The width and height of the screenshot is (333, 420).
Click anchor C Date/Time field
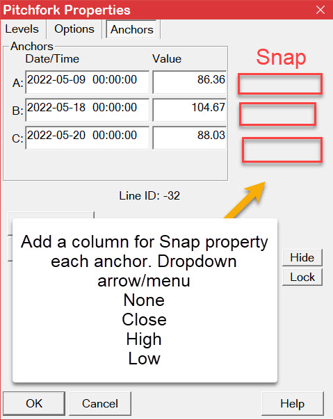[x=88, y=138]
